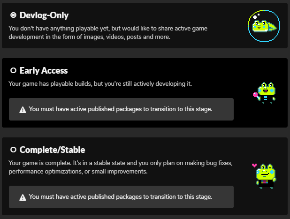
Task: Click the Complete/Stable published packages warning text
Action: 121,197
